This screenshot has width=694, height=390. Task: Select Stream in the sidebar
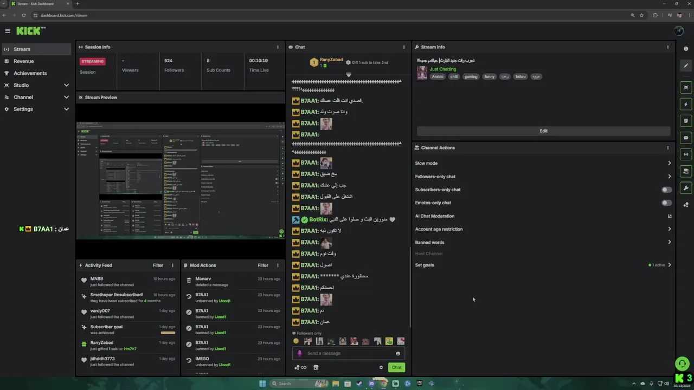tap(36, 49)
